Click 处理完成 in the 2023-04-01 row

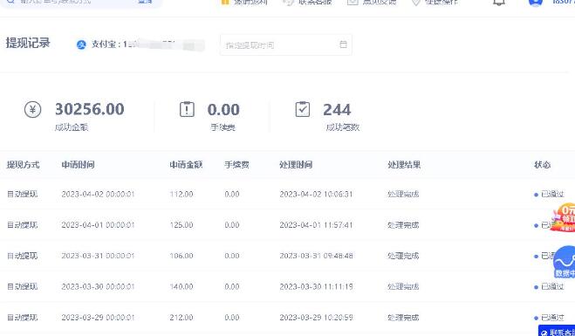click(x=403, y=225)
